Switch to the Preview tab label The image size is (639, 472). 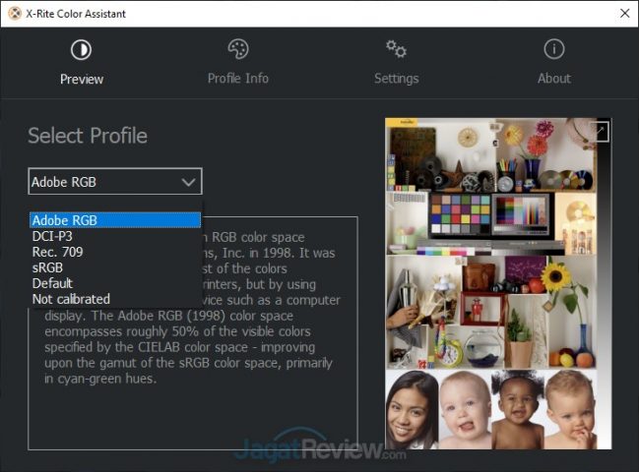pos(81,79)
